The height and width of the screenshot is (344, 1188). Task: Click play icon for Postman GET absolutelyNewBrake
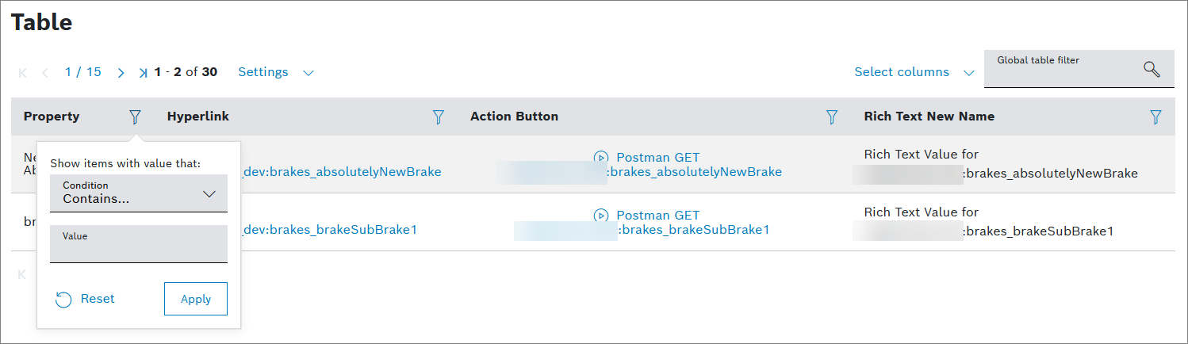(600, 158)
